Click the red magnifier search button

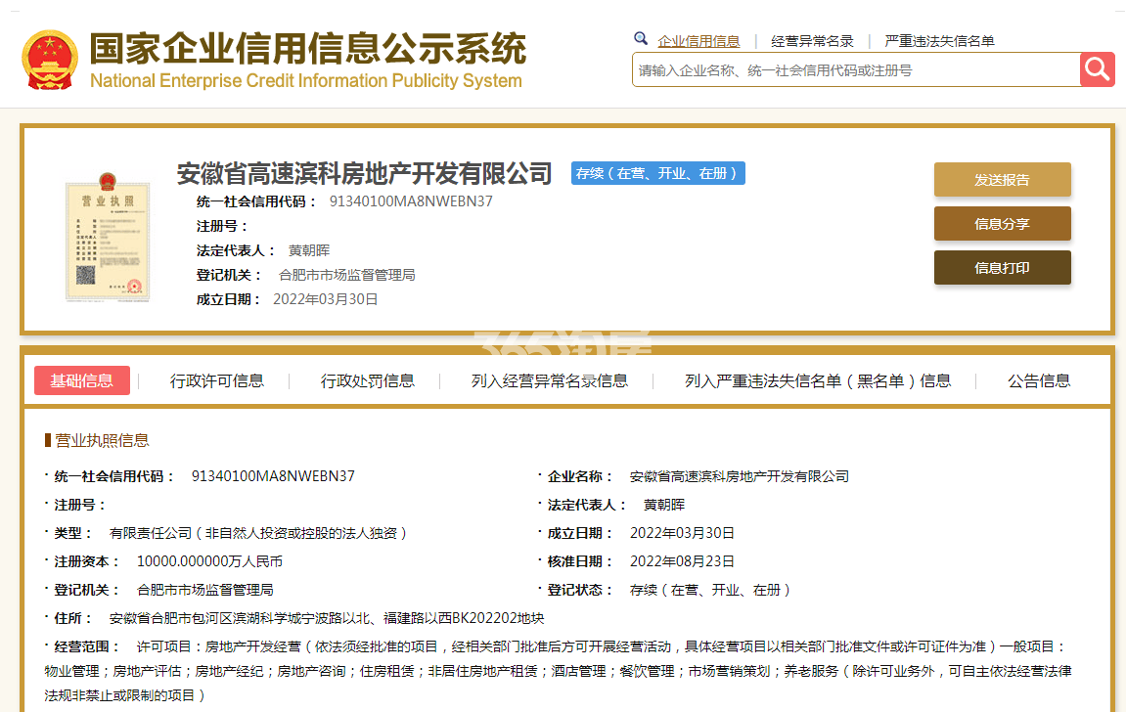(x=1097, y=69)
